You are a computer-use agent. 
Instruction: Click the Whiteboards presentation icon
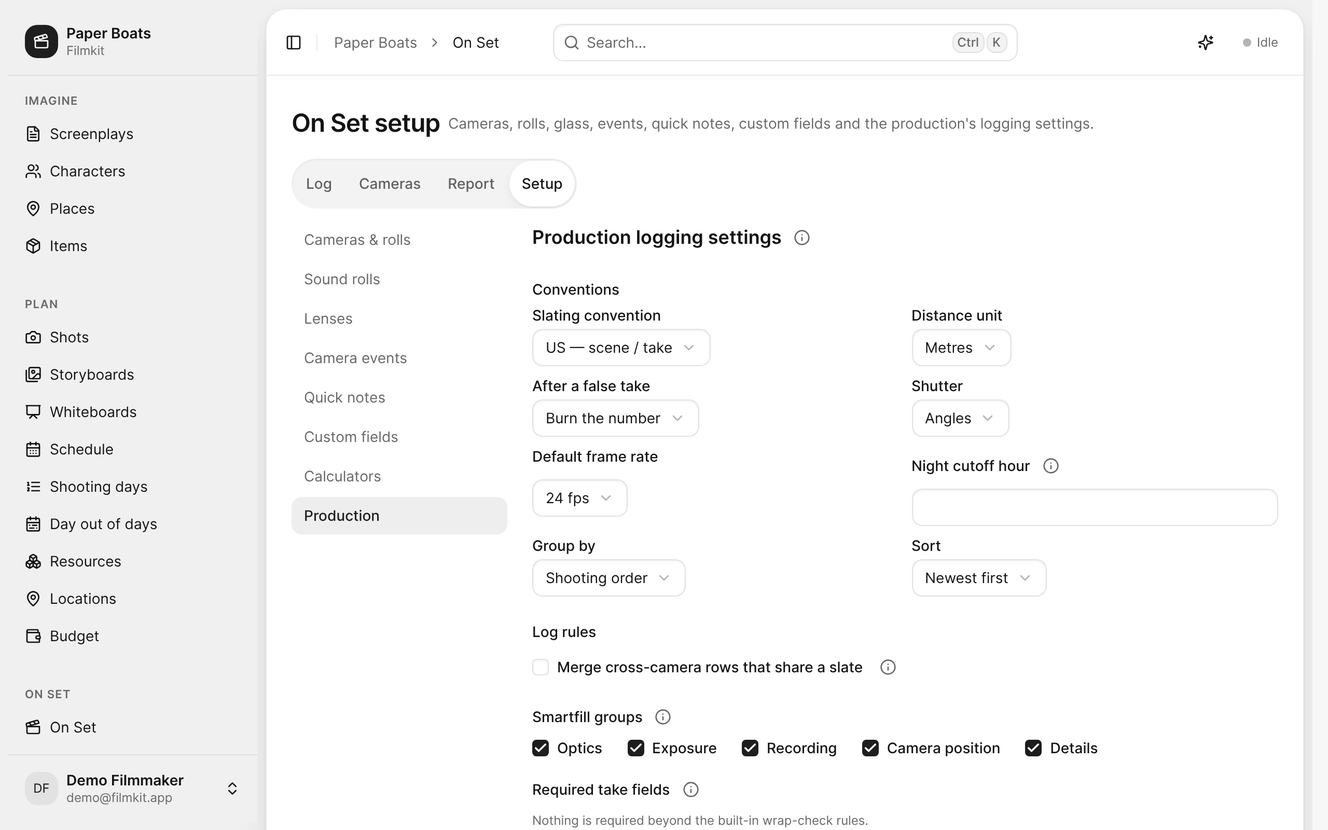click(33, 412)
